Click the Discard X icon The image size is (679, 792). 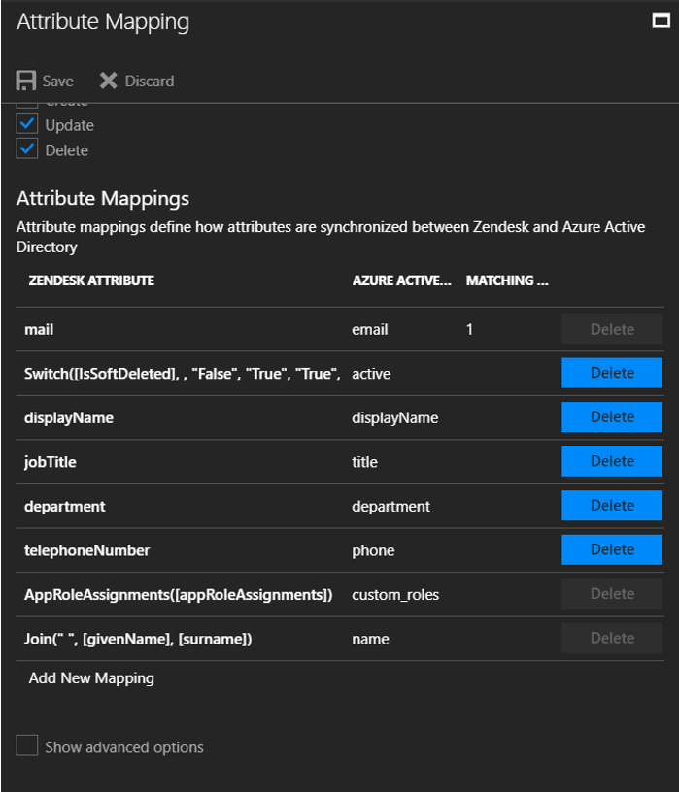coord(108,81)
